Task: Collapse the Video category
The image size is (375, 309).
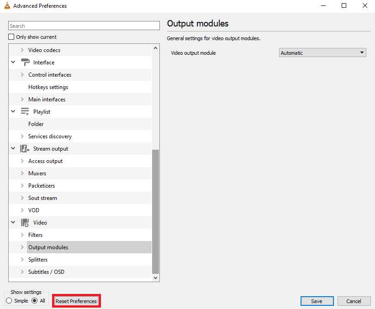Action: pyautogui.click(x=13, y=222)
